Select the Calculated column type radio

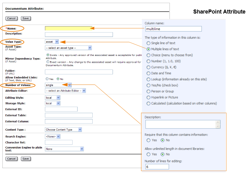(148, 104)
